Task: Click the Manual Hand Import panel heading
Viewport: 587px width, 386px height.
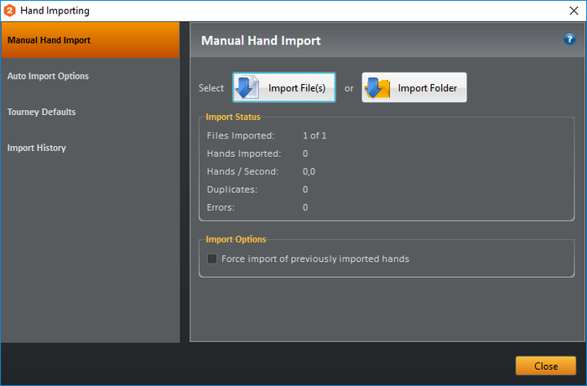Action: pos(261,40)
